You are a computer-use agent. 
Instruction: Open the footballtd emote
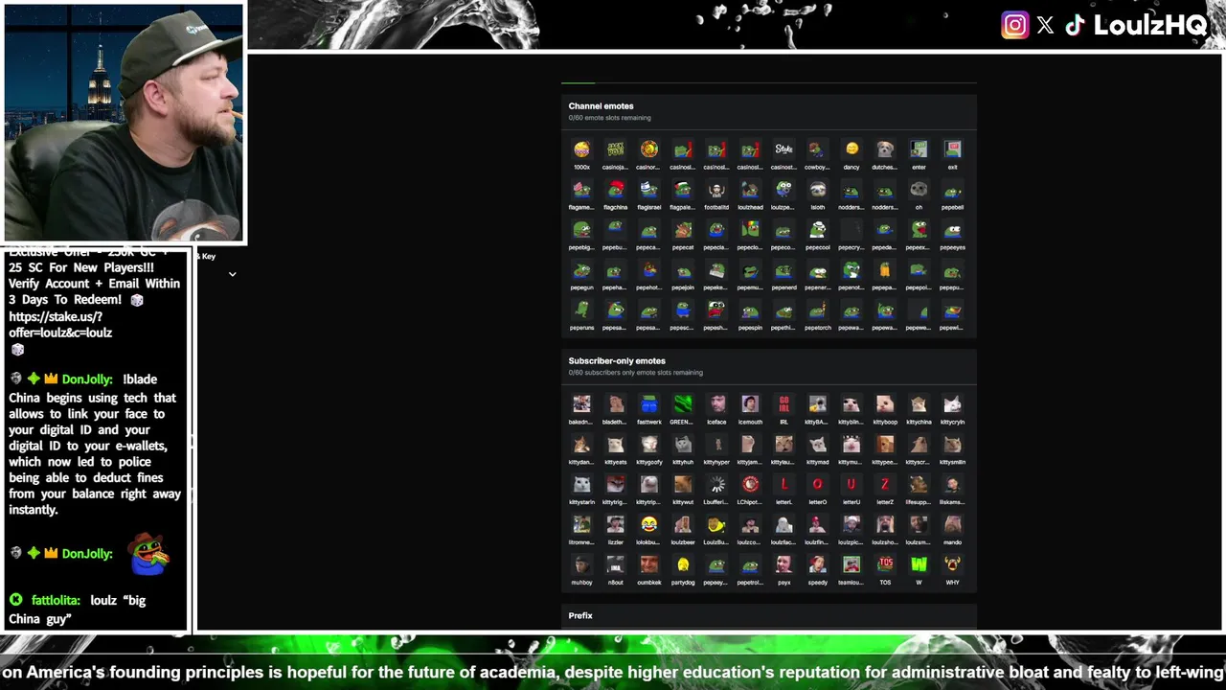(716, 190)
